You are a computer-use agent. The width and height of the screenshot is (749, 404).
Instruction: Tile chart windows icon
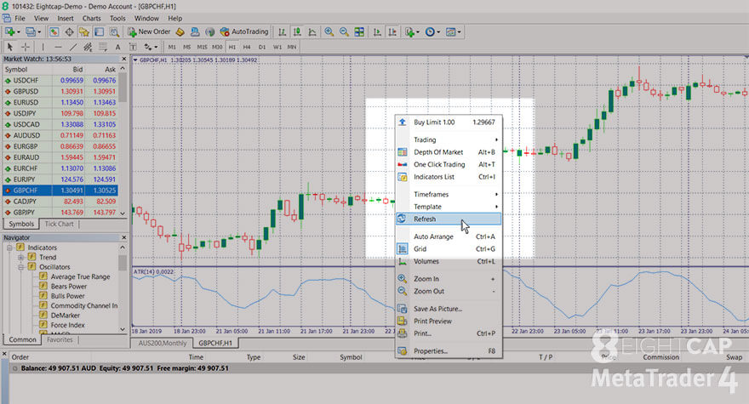[x=359, y=32]
